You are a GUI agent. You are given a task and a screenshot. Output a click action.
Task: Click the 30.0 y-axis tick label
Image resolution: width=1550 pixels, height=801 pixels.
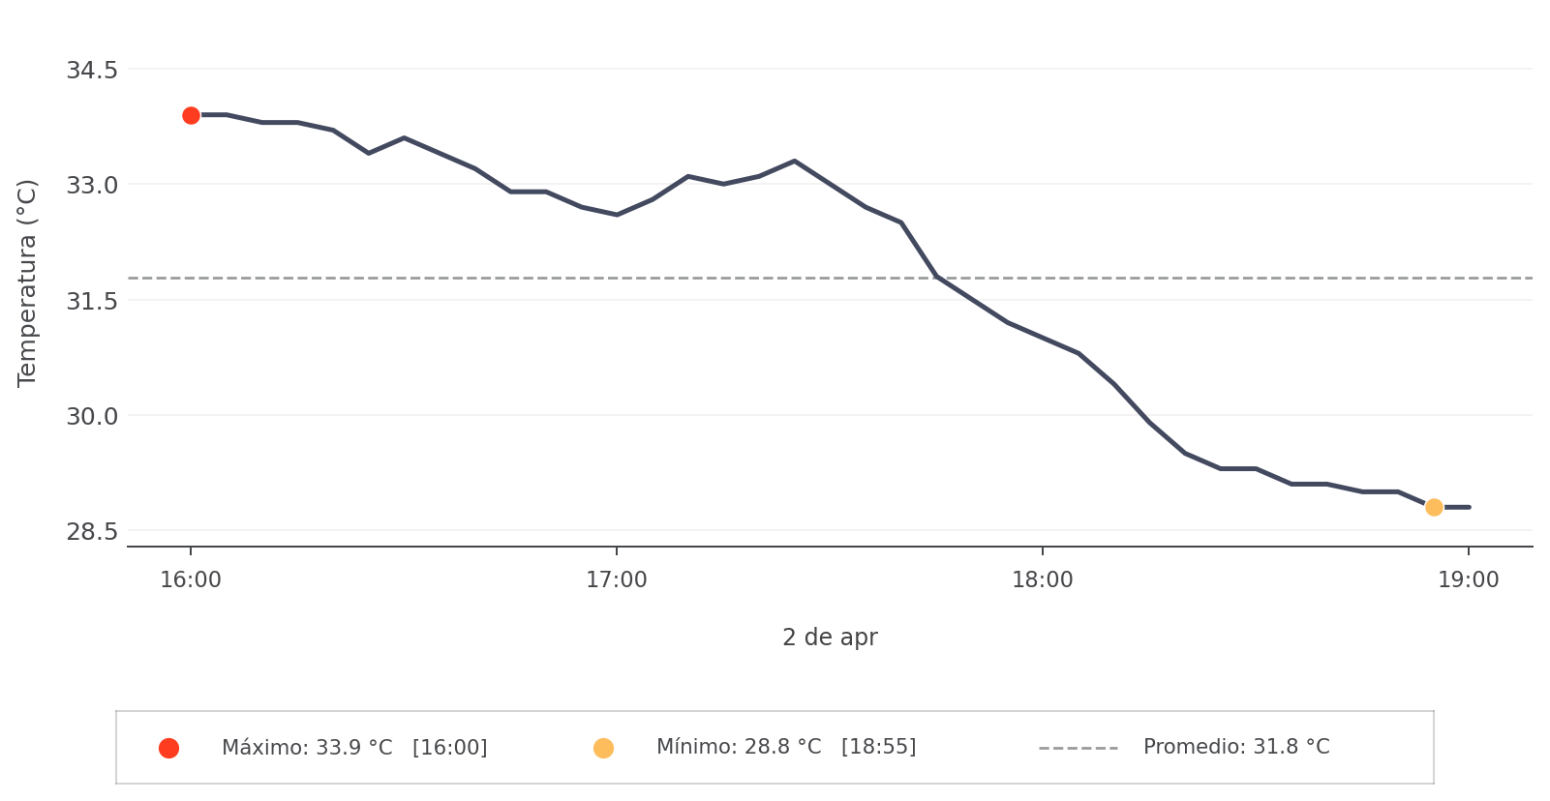click(92, 416)
